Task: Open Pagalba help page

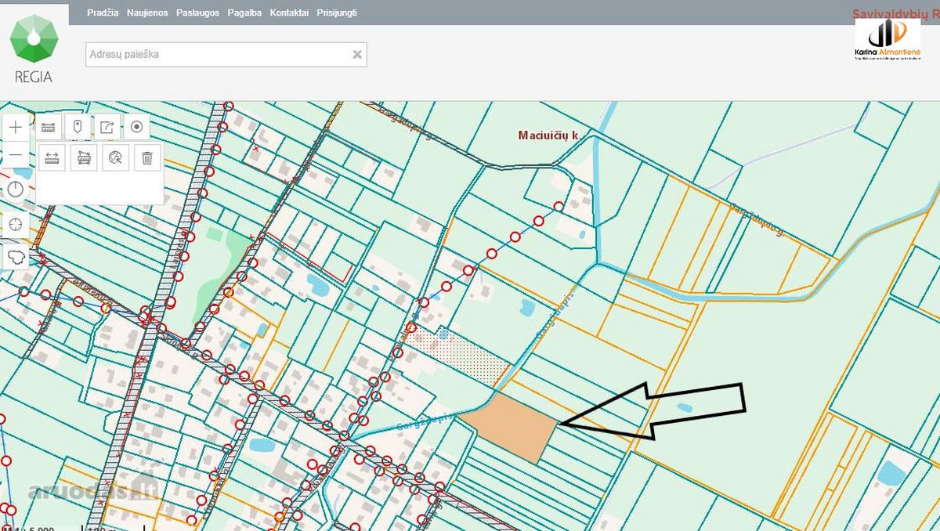Action: tap(244, 13)
